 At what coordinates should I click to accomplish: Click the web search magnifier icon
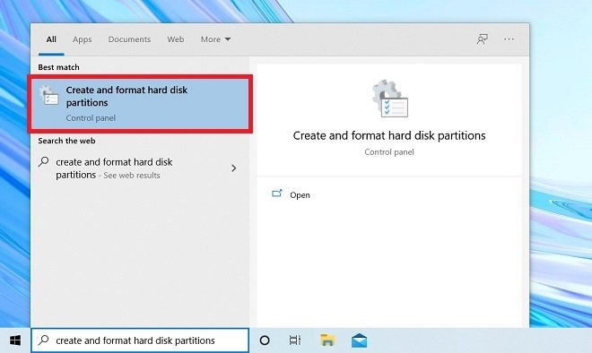click(44, 162)
